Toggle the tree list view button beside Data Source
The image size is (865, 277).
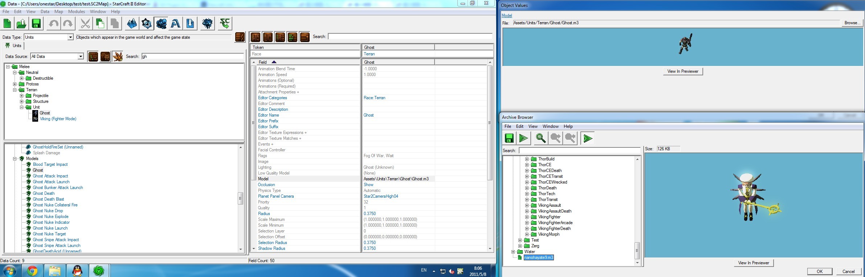93,56
